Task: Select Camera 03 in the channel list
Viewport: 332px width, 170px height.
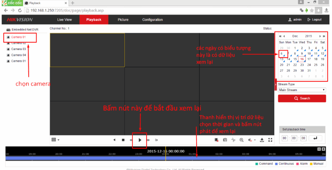Action: 18,49
